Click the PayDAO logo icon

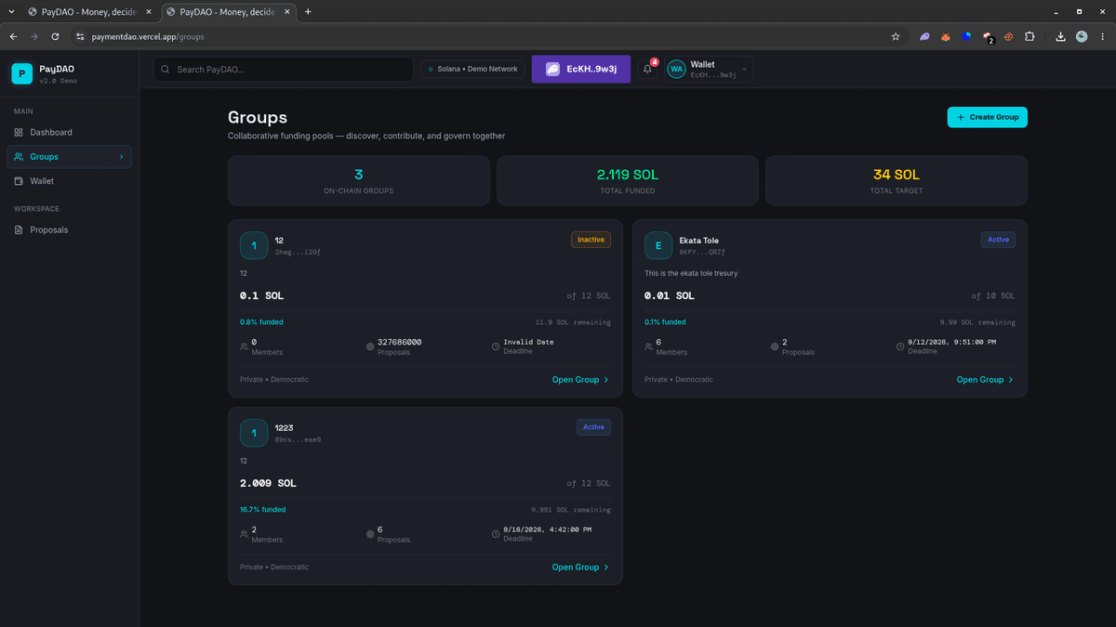[x=21, y=73]
